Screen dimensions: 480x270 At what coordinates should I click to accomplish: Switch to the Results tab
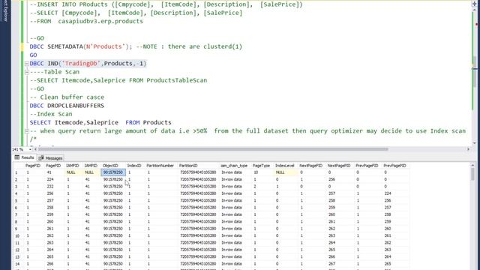[24, 157]
